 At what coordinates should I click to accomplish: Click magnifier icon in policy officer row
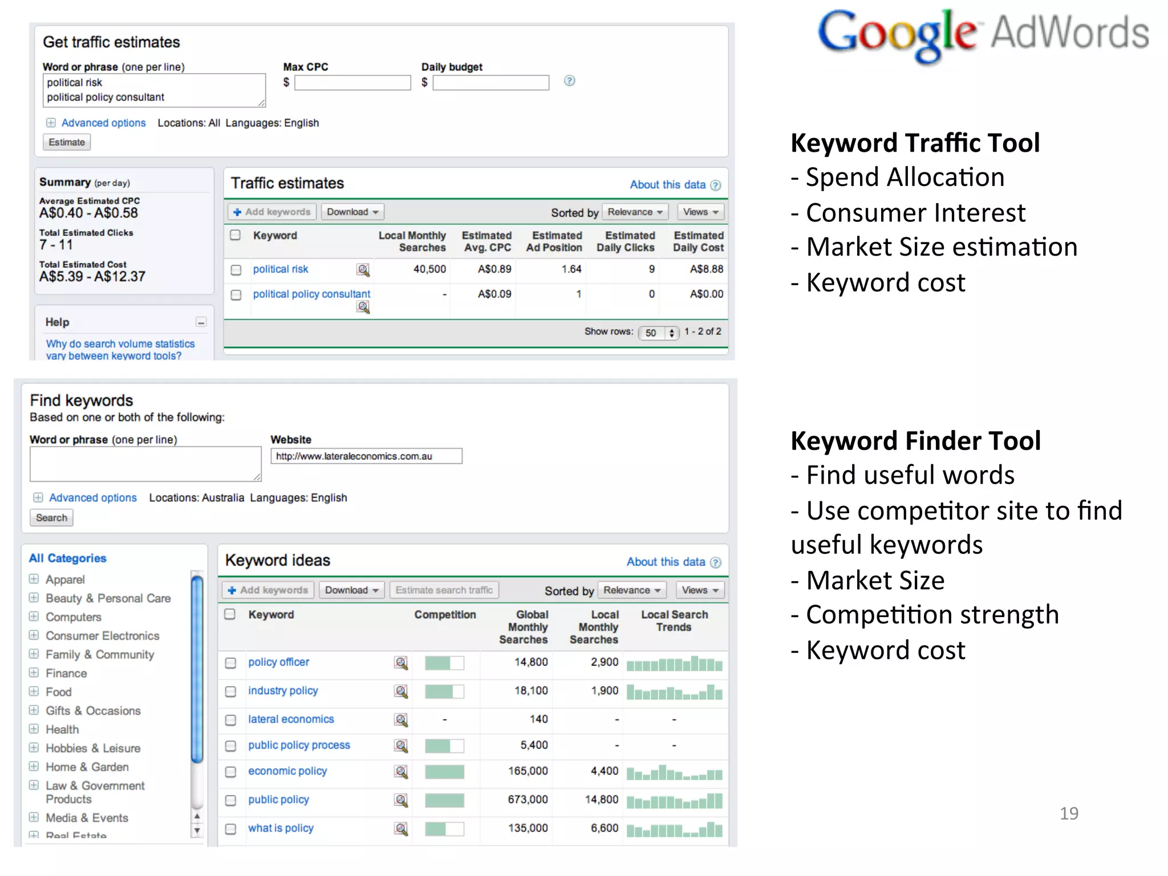click(401, 663)
